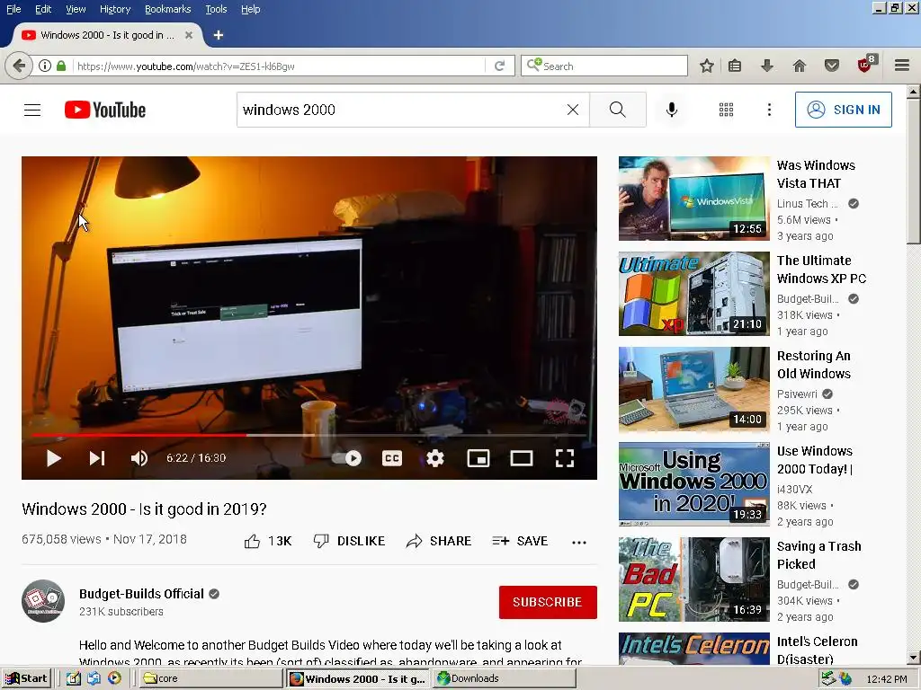The height and width of the screenshot is (690, 921).
Task: Open the View menu
Action: (76, 9)
